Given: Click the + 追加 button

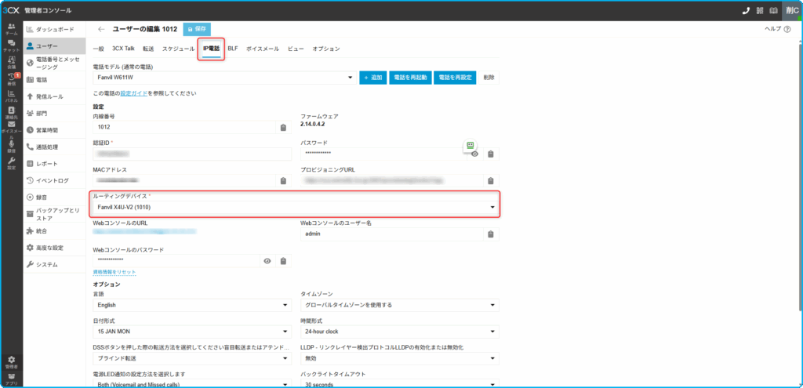Looking at the screenshot, I should click(x=372, y=78).
